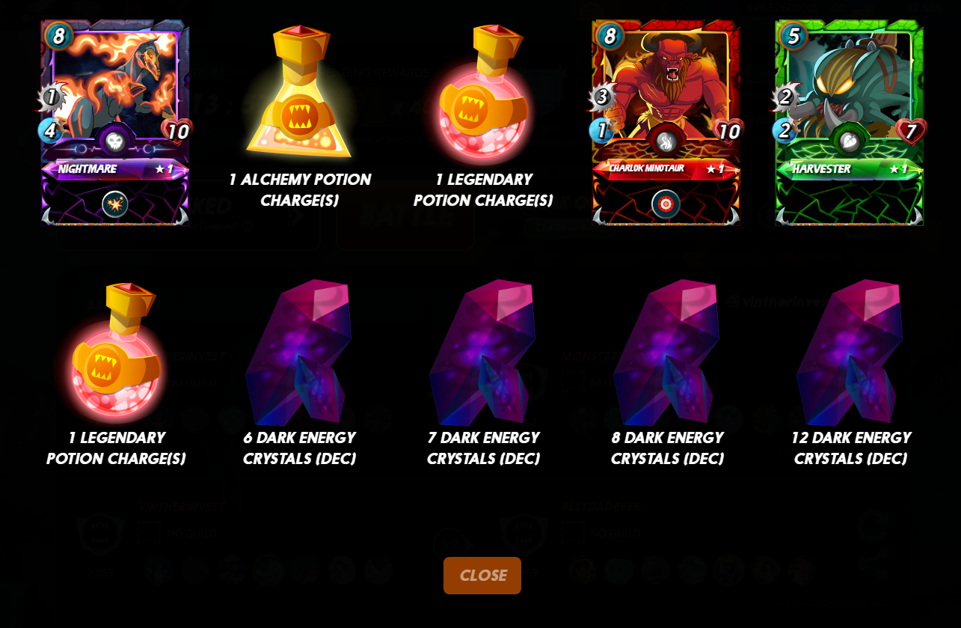Image resolution: width=961 pixels, height=628 pixels.
Task: Click the Legendary Potion in the top row
Action: coord(483,93)
